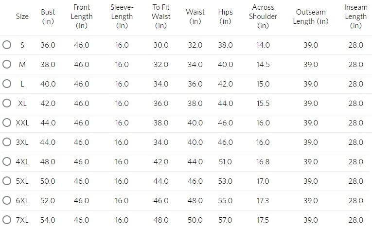Image resolution: width=372 pixels, height=228 pixels.
Task: Click the Inseam Length column header
Action: (x=356, y=17)
